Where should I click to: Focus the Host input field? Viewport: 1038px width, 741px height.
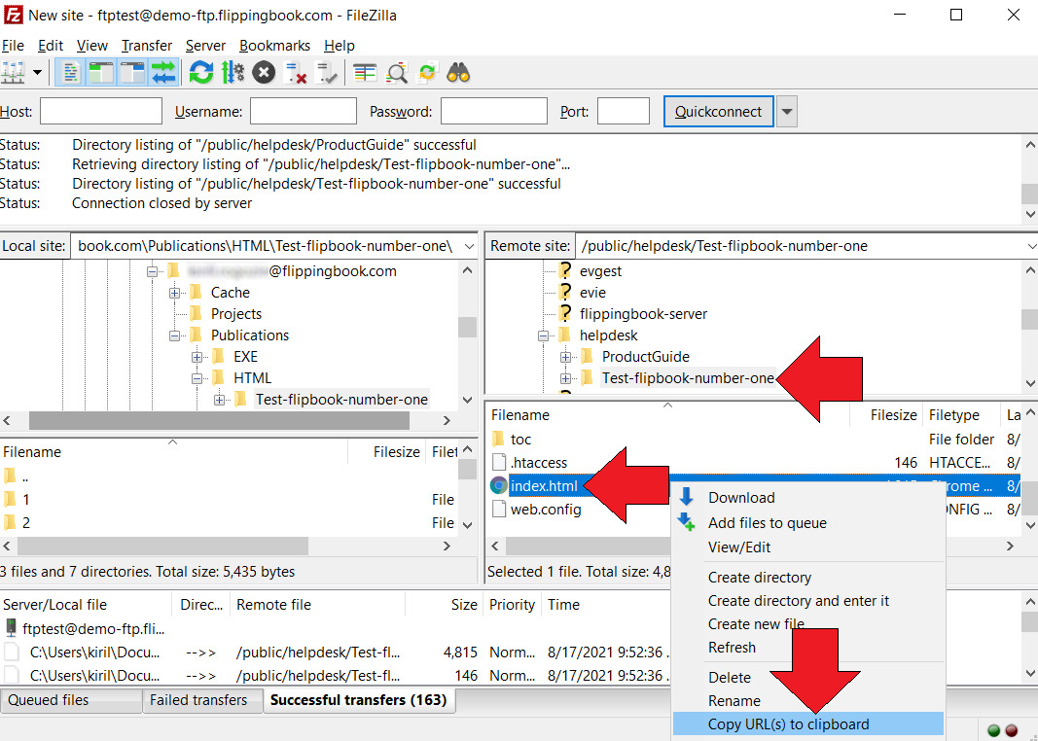coord(101,111)
